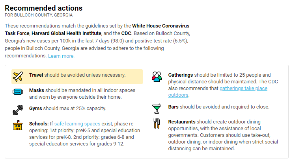Screen dimensions: 293x162
Task: Open the Learn more link
Action: tap(61, 56)
